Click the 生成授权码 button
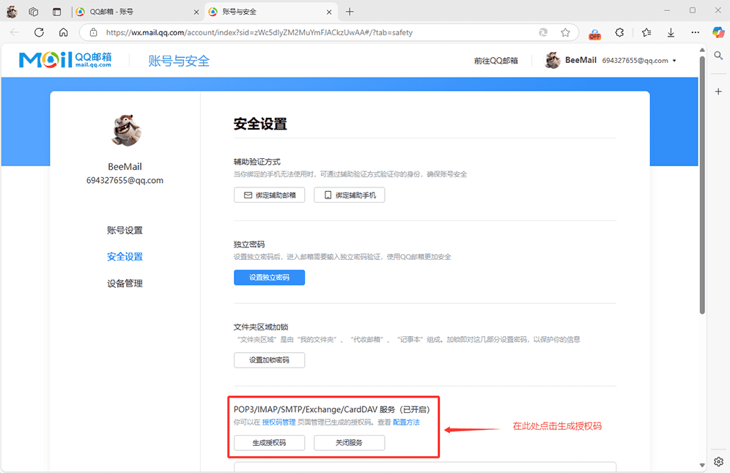Viewport: 730px width, 473px height. [x=270, y=443]
